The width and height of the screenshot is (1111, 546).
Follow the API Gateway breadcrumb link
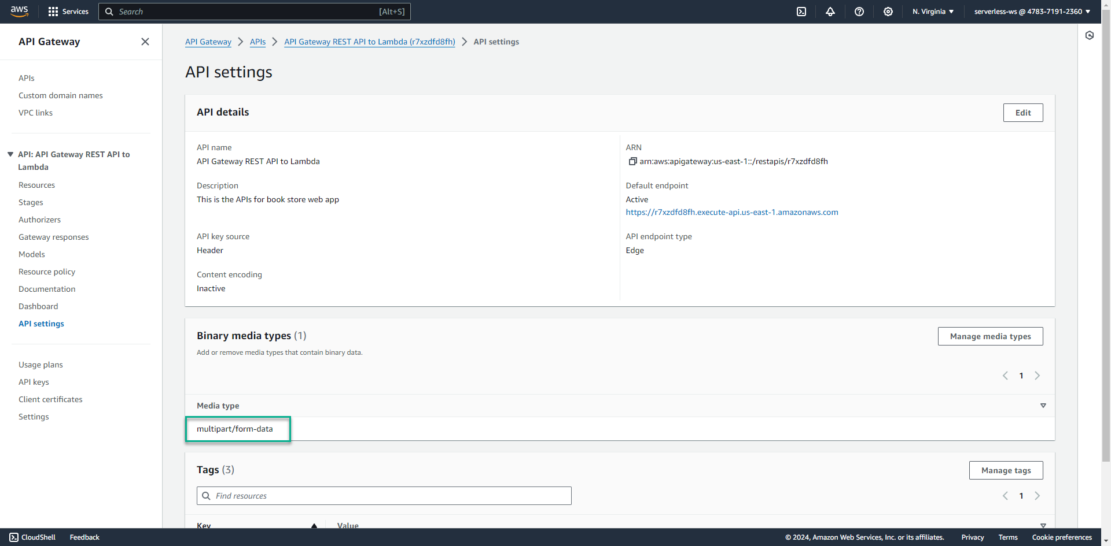[208, 42]
